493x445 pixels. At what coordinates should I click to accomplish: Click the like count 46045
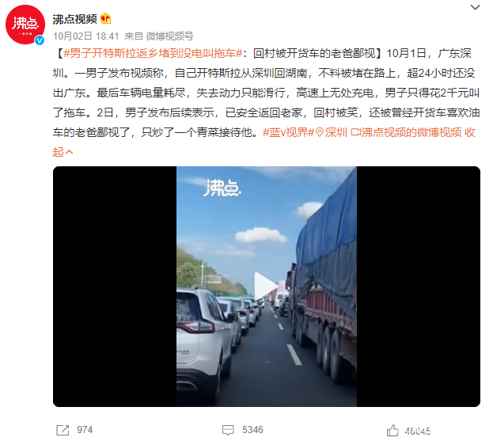(418, 431)
